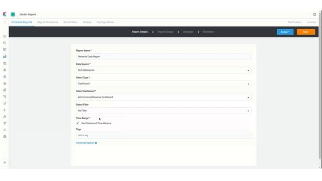Click the orange Next button
This screenshot has width=322, height=181.
point(306,32)
